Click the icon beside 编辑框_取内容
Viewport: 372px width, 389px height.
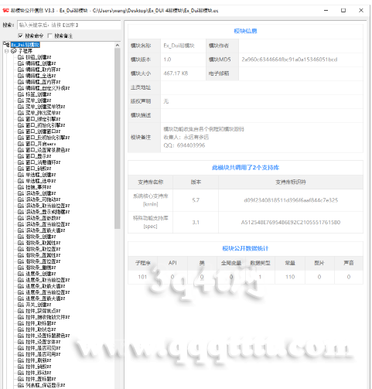tap(21, 70)
